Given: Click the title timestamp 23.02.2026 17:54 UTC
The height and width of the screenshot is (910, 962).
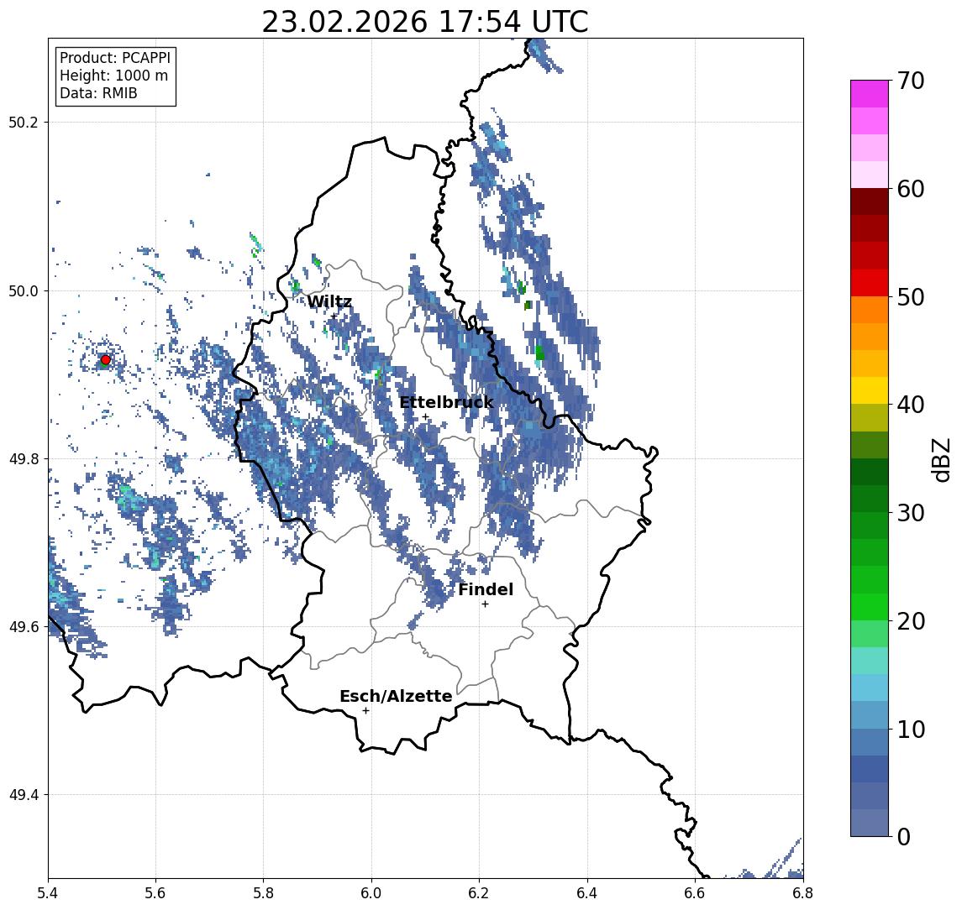Looking at the screenshot, I should coord(425,22).
